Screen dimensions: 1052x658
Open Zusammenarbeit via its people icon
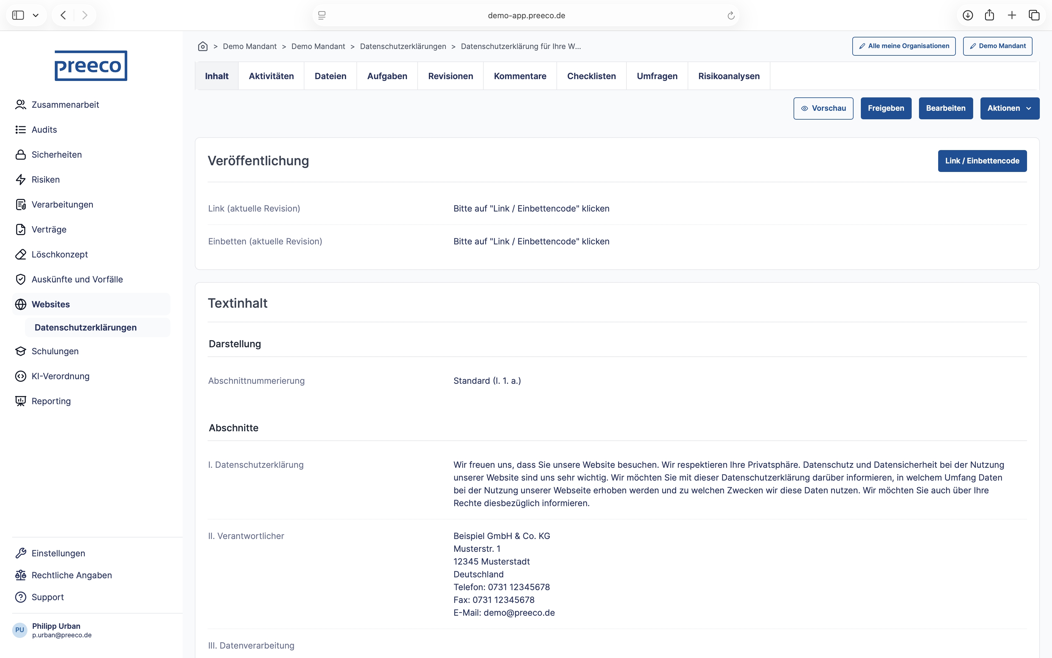(x=20, y=104)
